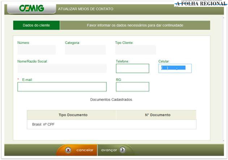Viewport: 228px width, 160px height.
Task: Click the arrow icon beside avançar
Action: point(123,150)
